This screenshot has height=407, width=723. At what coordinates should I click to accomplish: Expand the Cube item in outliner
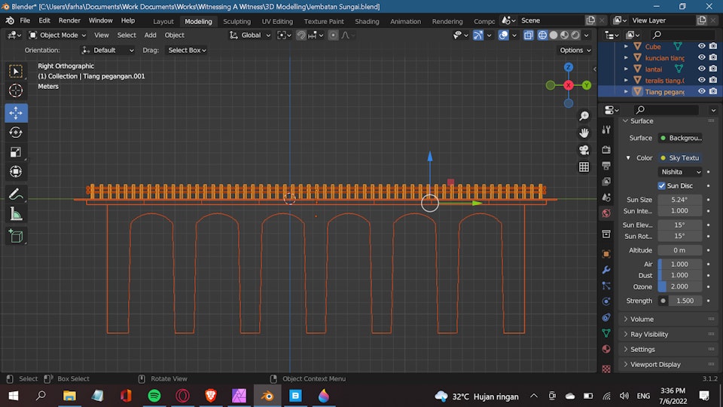coord(626,46)
